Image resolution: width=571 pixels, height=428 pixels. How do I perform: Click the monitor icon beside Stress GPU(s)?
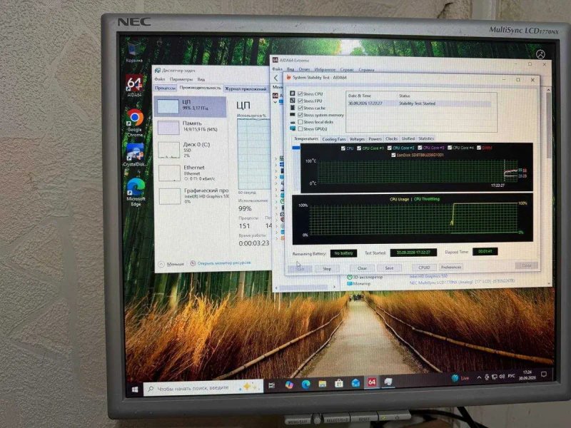click(x=293, y=128)
